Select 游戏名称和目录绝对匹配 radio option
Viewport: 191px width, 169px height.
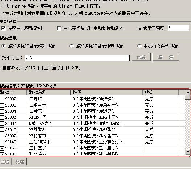(x=4, y=46)
